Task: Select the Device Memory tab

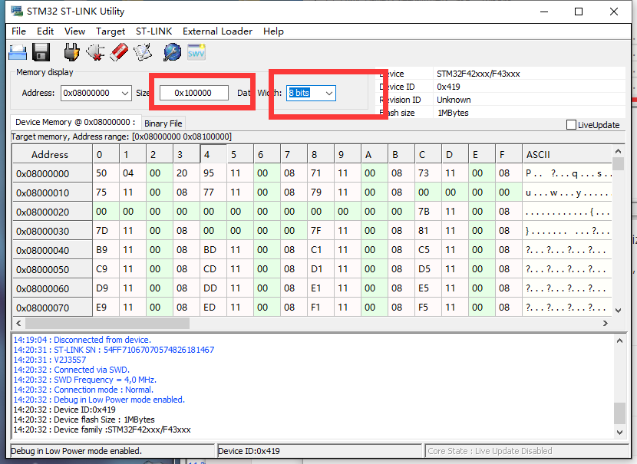Action: click(75, 122)
